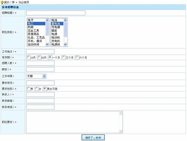Click up arrow of 职位要求 textarea scrollbar
The height and width of the screenshot is (141, 187).
click(121, 113)
